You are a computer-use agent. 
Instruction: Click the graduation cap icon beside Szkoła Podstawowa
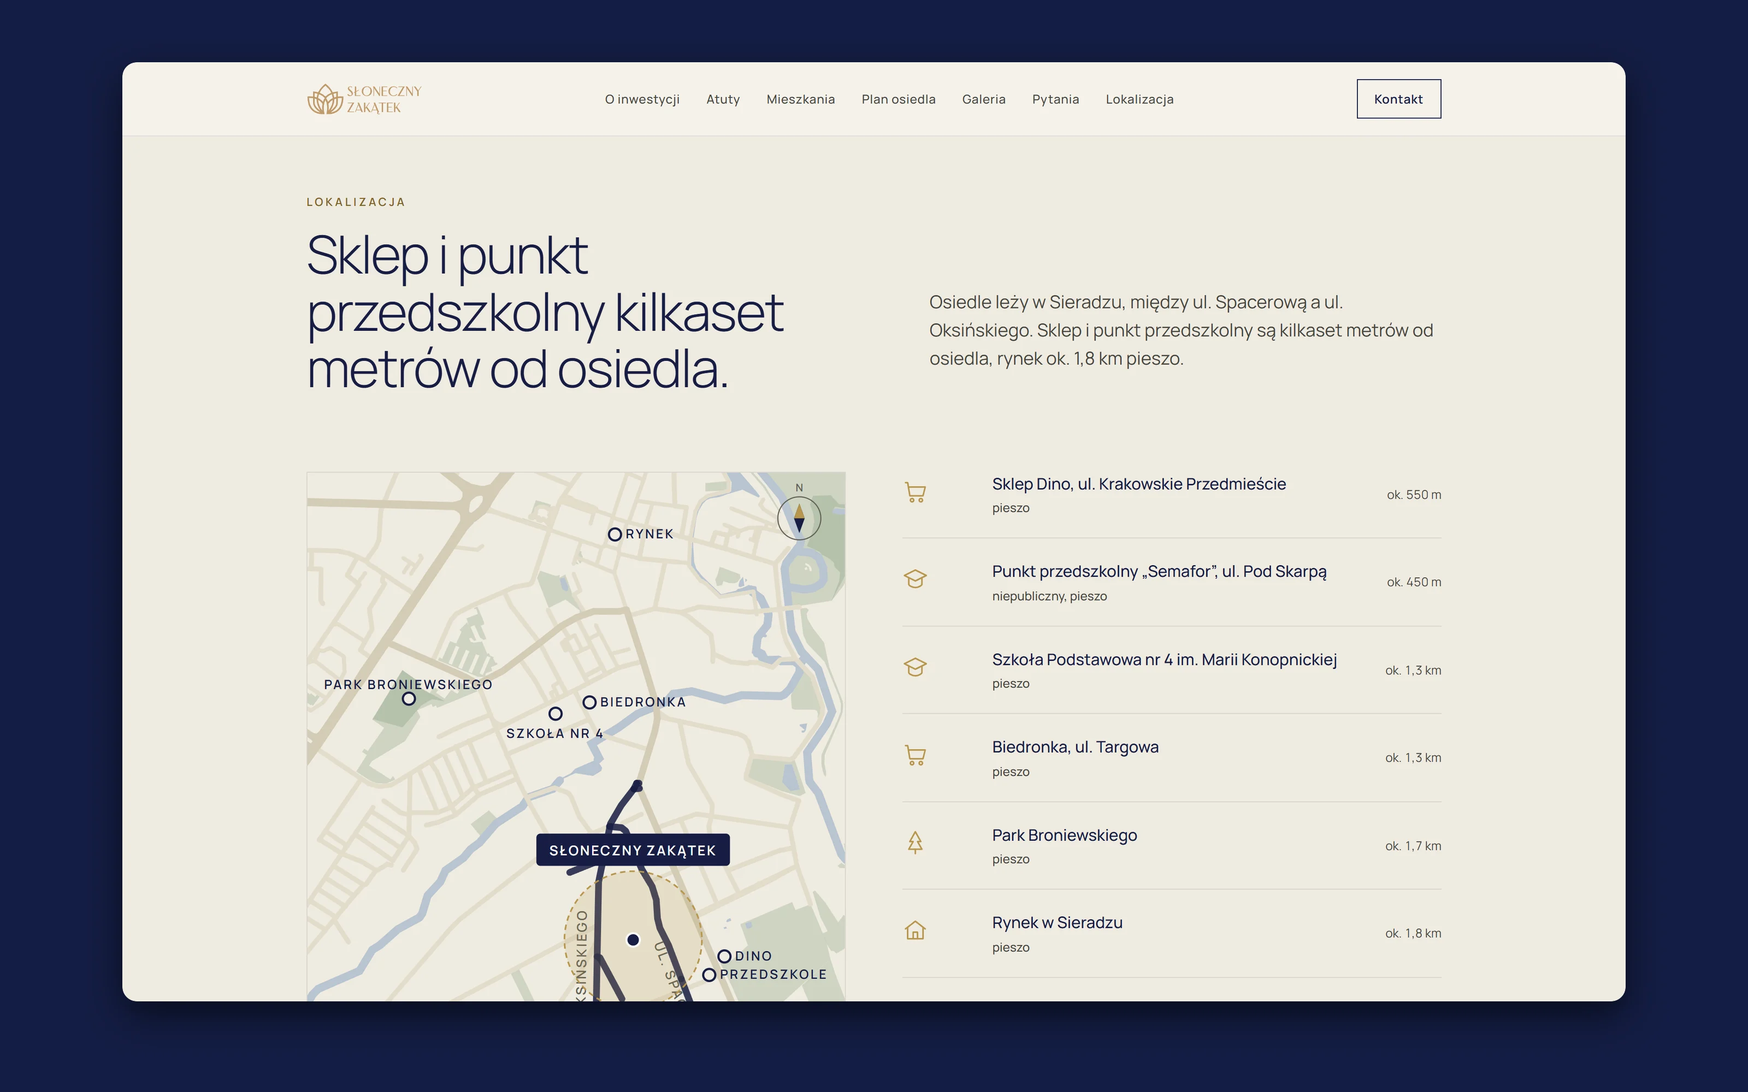click(x=915, y=667)
